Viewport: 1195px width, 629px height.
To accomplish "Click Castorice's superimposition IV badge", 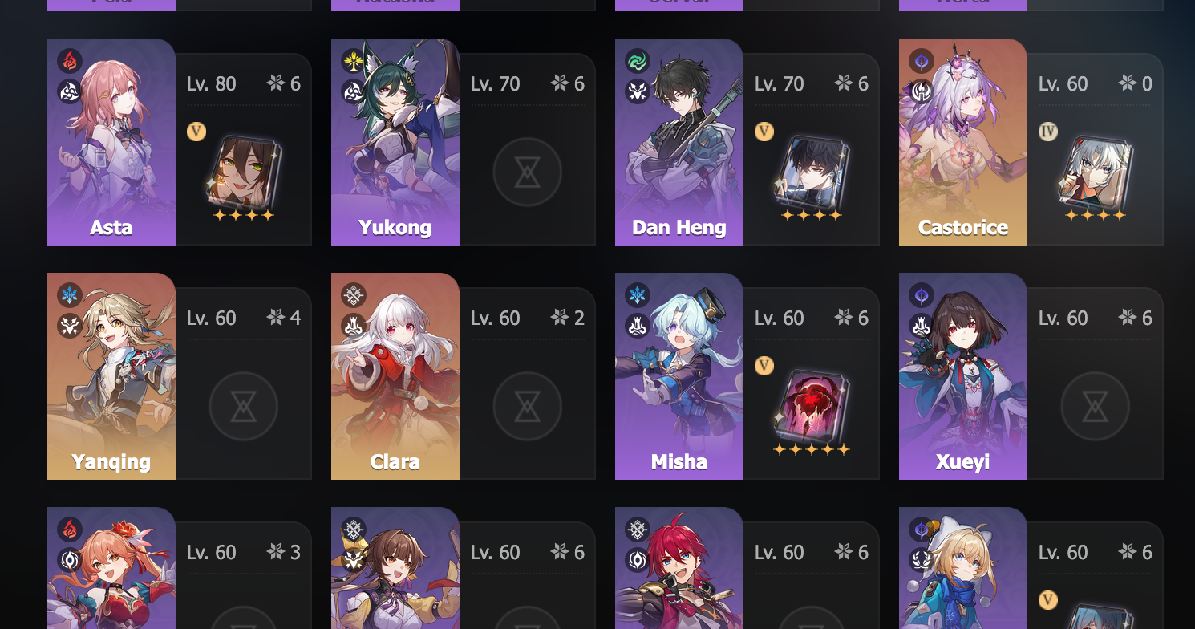I will click(1048, 132).
